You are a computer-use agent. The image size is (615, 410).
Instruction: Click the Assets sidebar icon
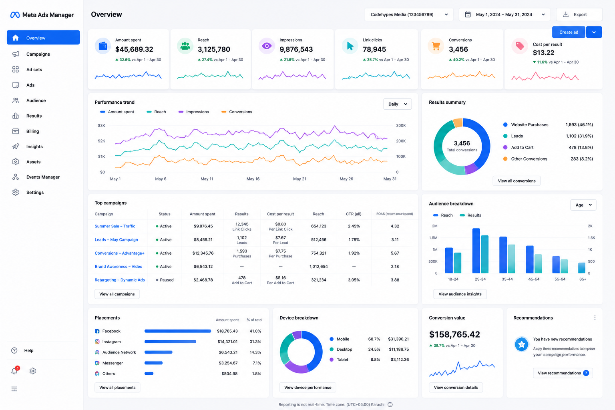point(16,162)
